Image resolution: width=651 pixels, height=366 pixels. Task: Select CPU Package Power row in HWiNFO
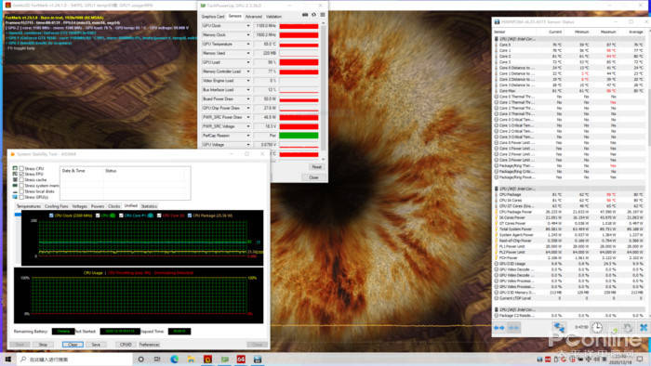coord(570,212)
